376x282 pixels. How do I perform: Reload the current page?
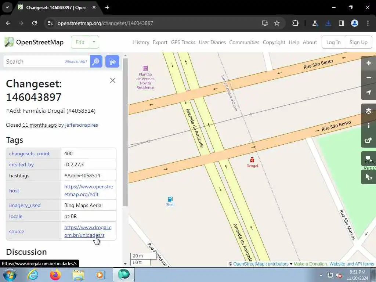(35, 23)
